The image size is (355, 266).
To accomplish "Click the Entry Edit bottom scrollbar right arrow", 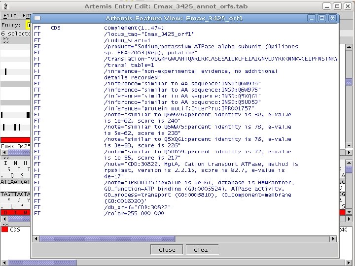I will coord(349,263).
